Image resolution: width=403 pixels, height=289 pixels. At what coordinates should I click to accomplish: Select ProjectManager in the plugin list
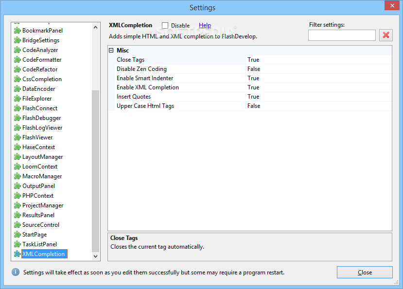[x=43, y=205]
